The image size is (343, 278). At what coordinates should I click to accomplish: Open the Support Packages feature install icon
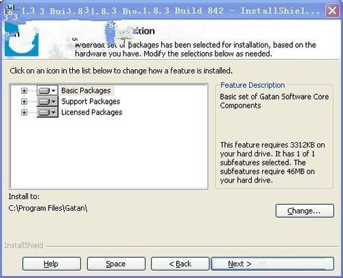pyautogui.click(x=47, y=102)
